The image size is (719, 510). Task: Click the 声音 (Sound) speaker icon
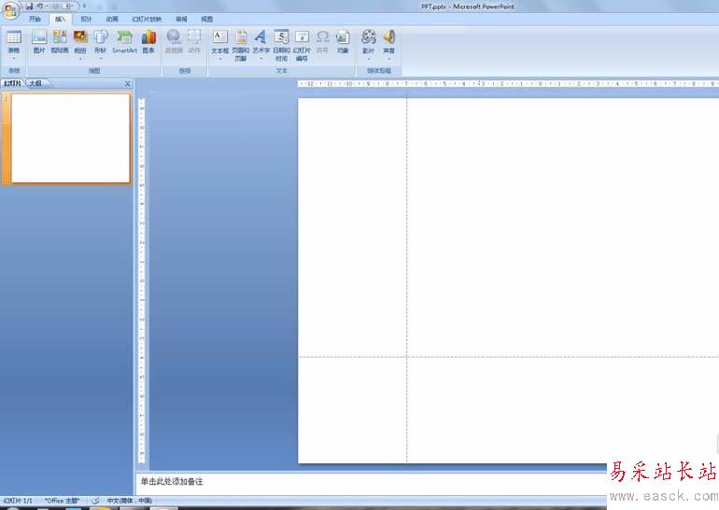(x=388, y=36)
